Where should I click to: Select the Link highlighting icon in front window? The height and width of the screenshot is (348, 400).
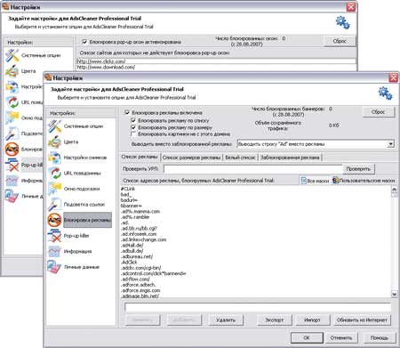point(54,205)
